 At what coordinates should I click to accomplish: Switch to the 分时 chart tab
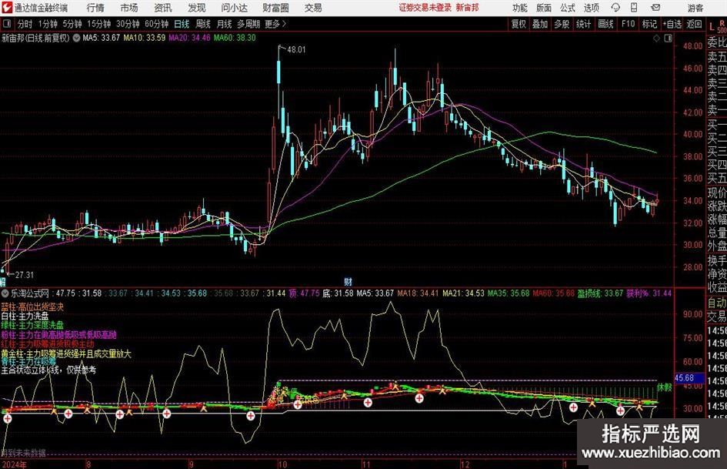[25, 24]
